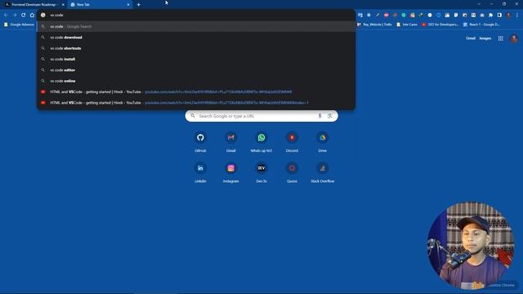Open the SEO for Developers YouTube bookmark

click(x=440, y=24)
